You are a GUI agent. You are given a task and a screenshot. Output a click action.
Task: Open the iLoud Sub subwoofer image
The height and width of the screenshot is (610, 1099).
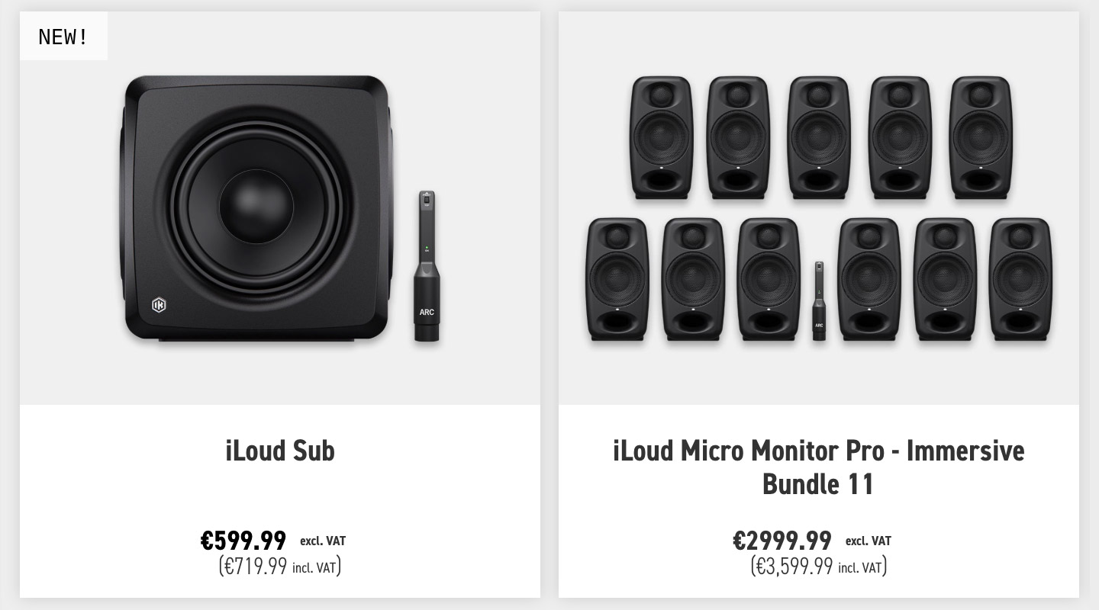(x=256, y=207)
